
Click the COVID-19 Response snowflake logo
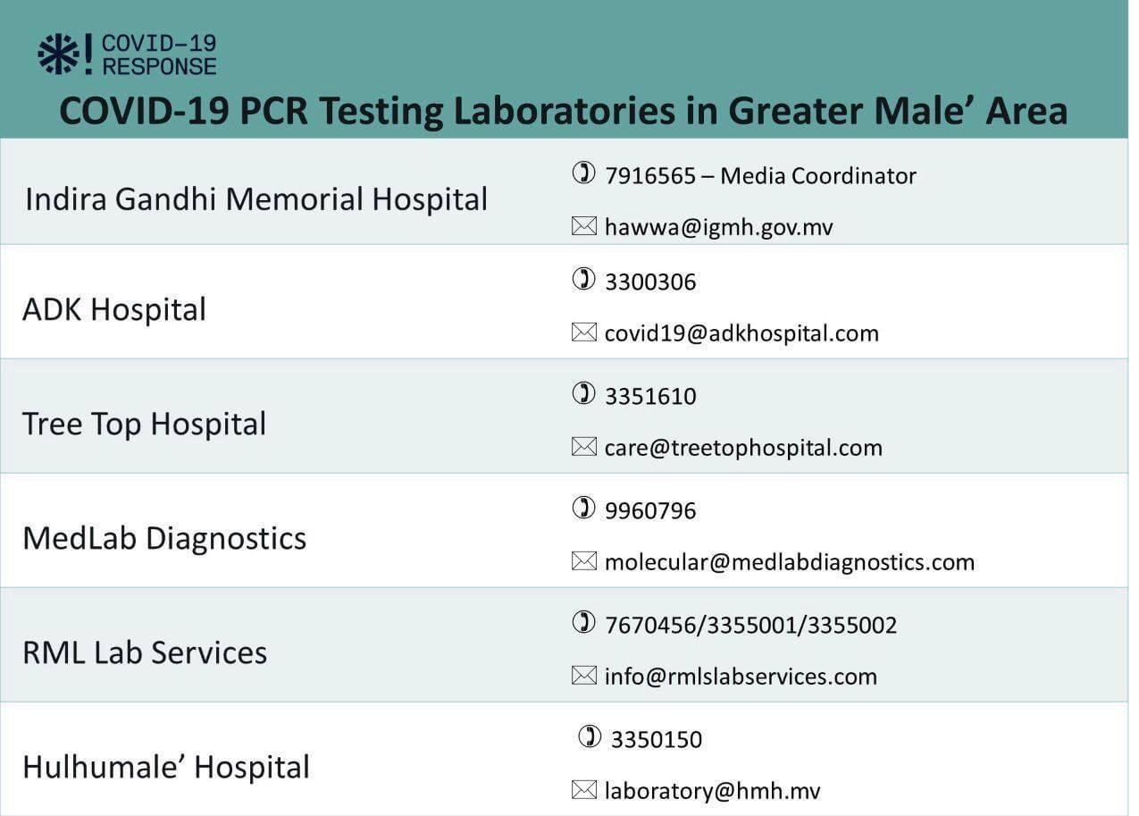click(x=59, y=54)
